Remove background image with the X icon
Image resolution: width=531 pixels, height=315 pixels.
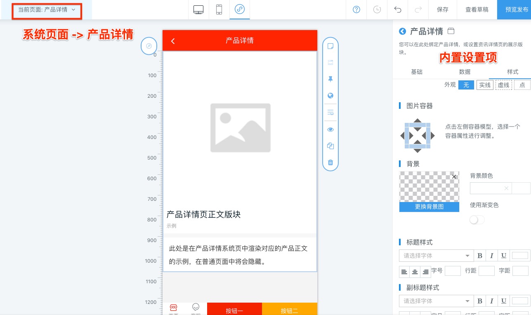point(454,176)
